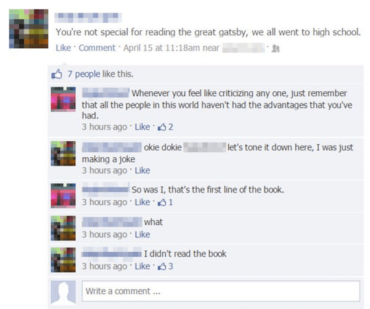Click the friends audience icon after the post timestamp
Screen dimensions: 370x309
tap(276, 48)
